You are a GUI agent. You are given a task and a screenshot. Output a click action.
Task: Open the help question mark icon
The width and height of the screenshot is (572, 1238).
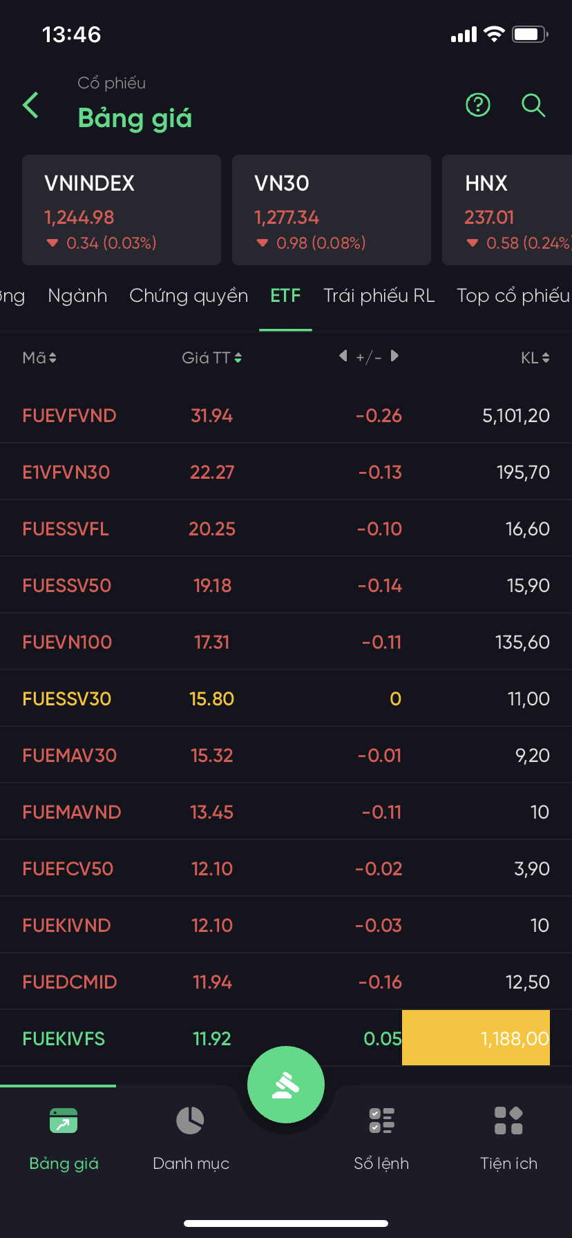478,105
